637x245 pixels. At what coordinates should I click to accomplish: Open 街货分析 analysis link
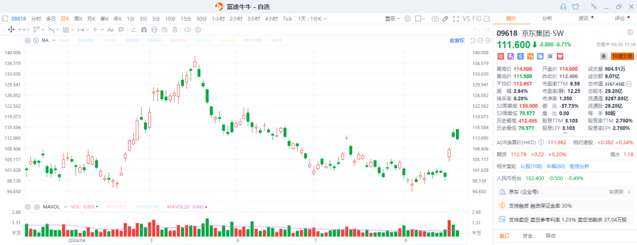pyautogui.click(x=579, y=166)
